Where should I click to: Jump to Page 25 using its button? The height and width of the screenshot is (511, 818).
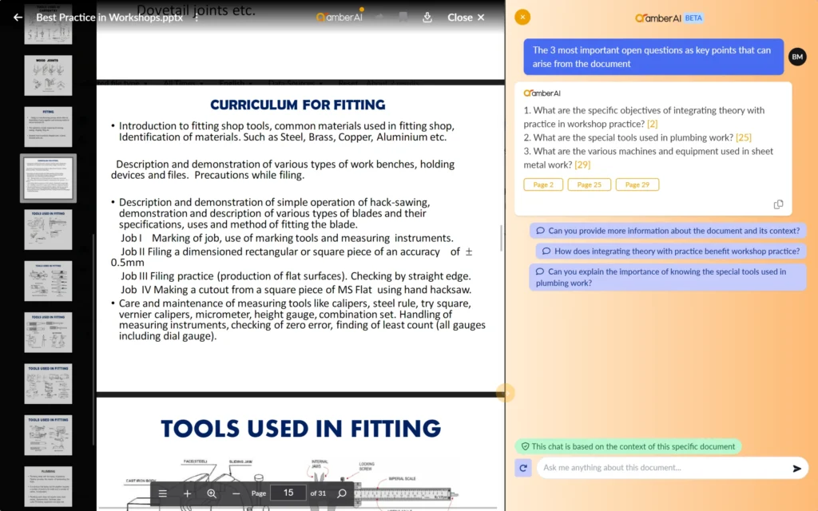(x=589, y=184)
